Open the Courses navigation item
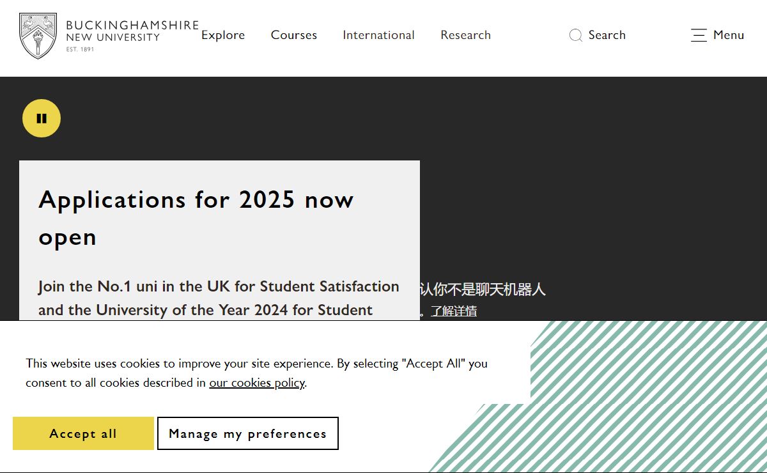Image resolution: width=767 pixels, height=473 pixels. tap(294, 35)
